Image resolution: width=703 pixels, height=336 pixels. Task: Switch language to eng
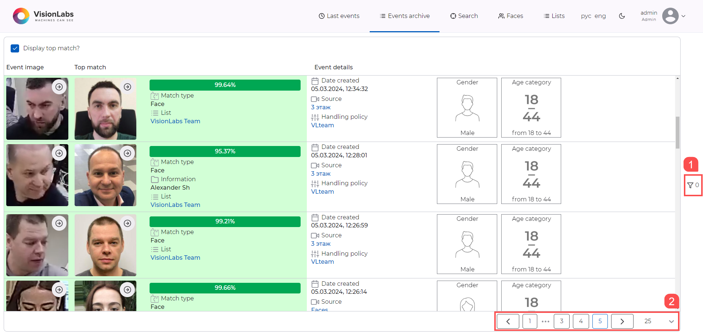pos(600,16)
